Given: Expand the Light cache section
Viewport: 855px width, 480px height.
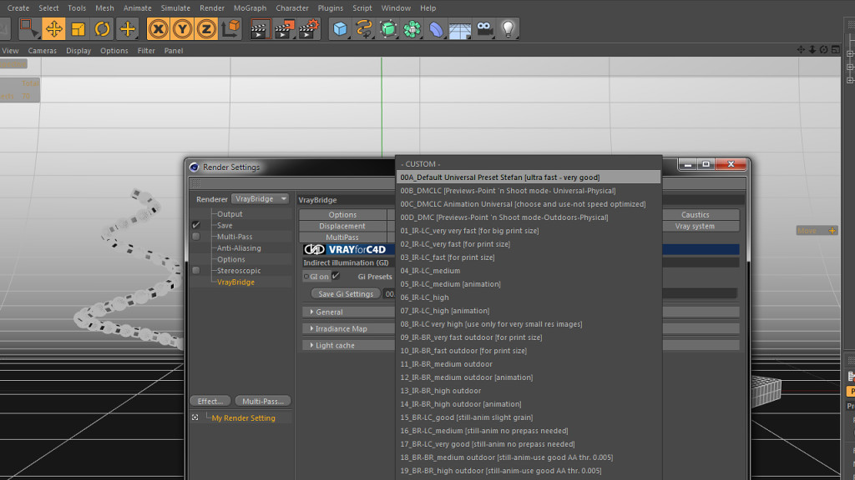Looking at the screenshot, I should pyautogui.click(x=335, y=346).
